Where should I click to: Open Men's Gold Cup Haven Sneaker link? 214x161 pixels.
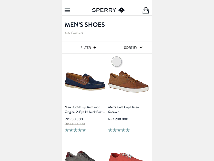124,109
